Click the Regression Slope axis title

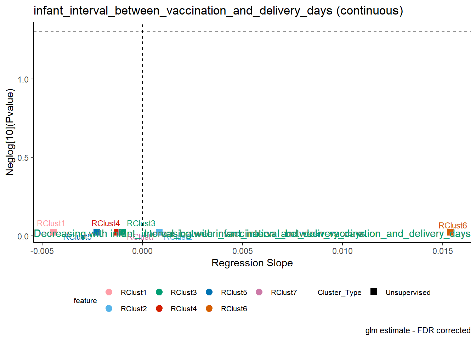pos(252,263)
